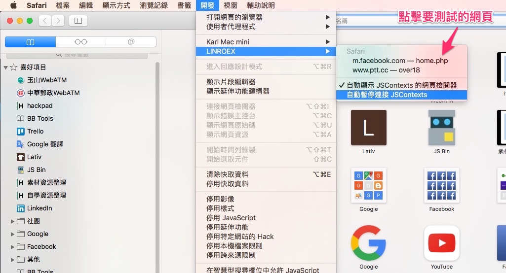506x273 pixels.
Task: Open the Apple menu
Action: [13, 5]
